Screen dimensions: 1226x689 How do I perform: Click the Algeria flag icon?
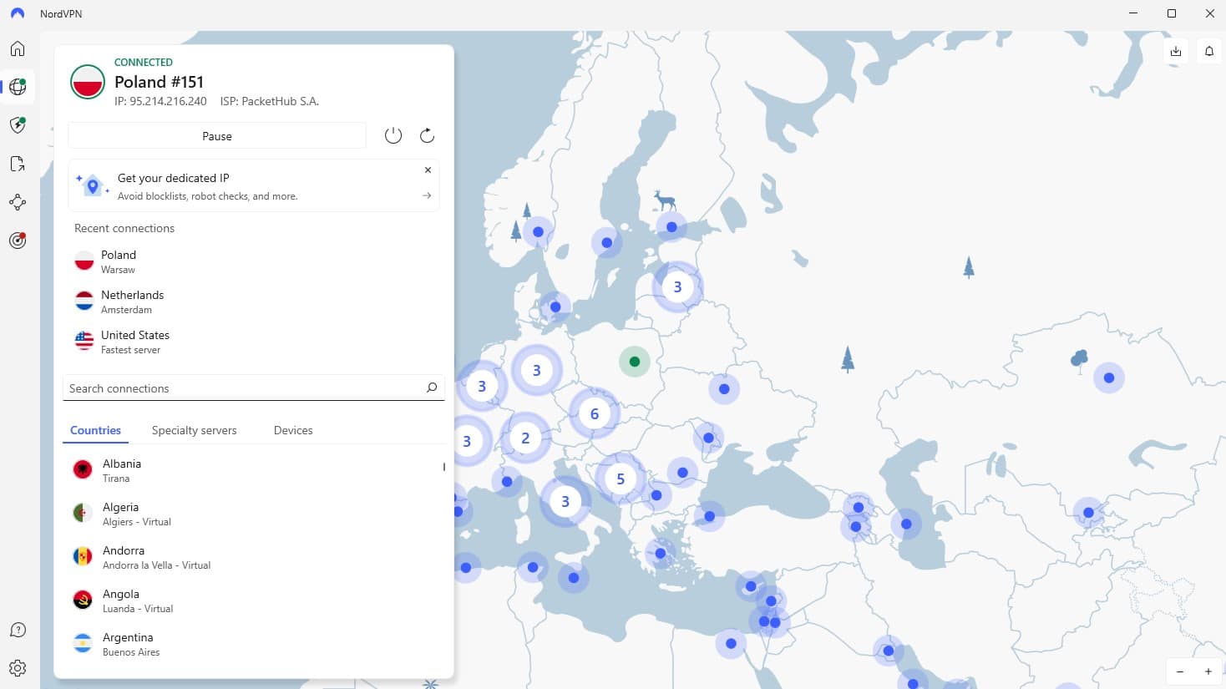[83, 513]
